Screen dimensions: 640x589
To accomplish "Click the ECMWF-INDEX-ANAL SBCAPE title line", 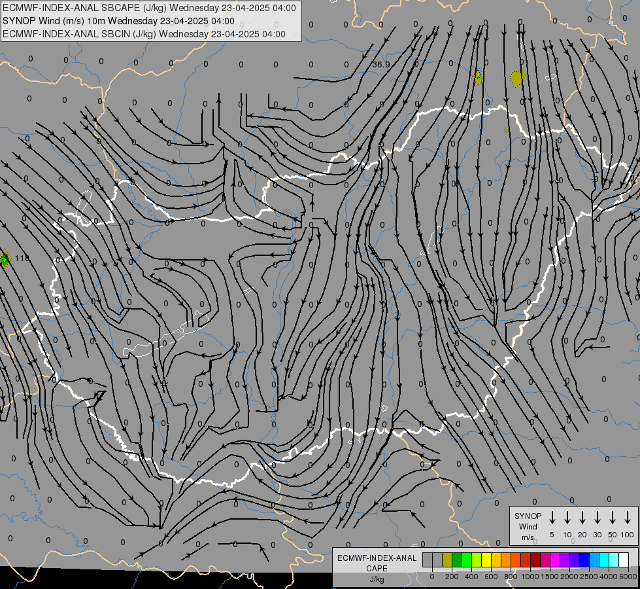I will (x=149, y=8).
